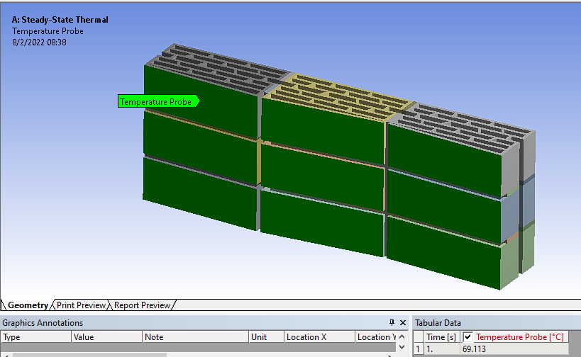Toggle the Temperature Probe column checkbox
Image resolution: width=581 pixels, height=357 pixels.
pos(467,337)
